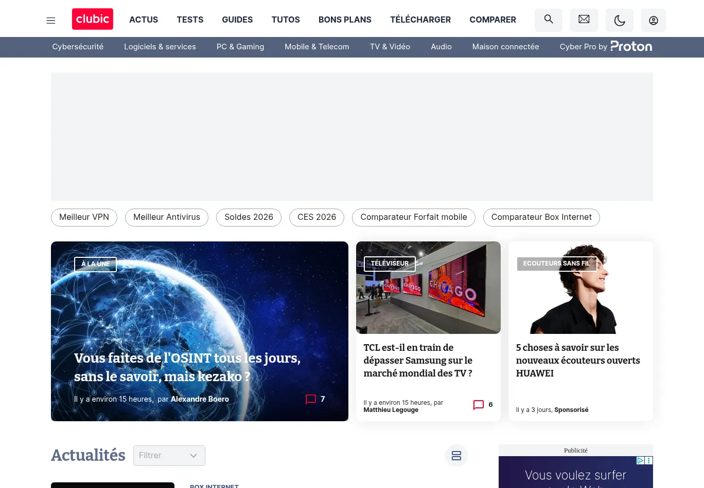Switch the news list layout view

456,456
